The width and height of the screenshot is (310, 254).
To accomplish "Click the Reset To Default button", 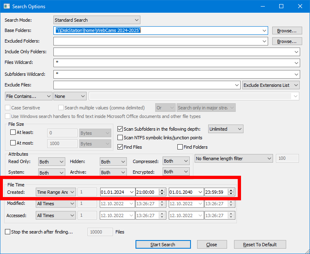I will (x=259, y=245).
